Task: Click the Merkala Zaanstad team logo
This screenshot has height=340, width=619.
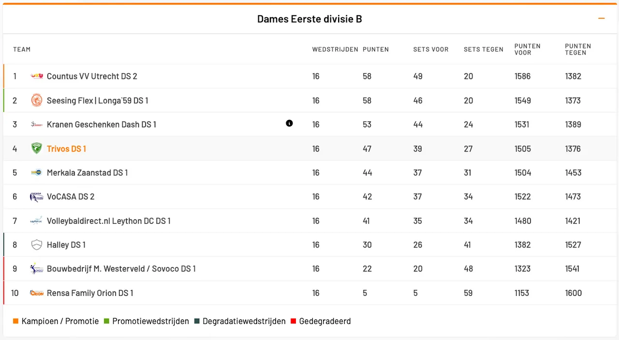Action: [37, 173]
